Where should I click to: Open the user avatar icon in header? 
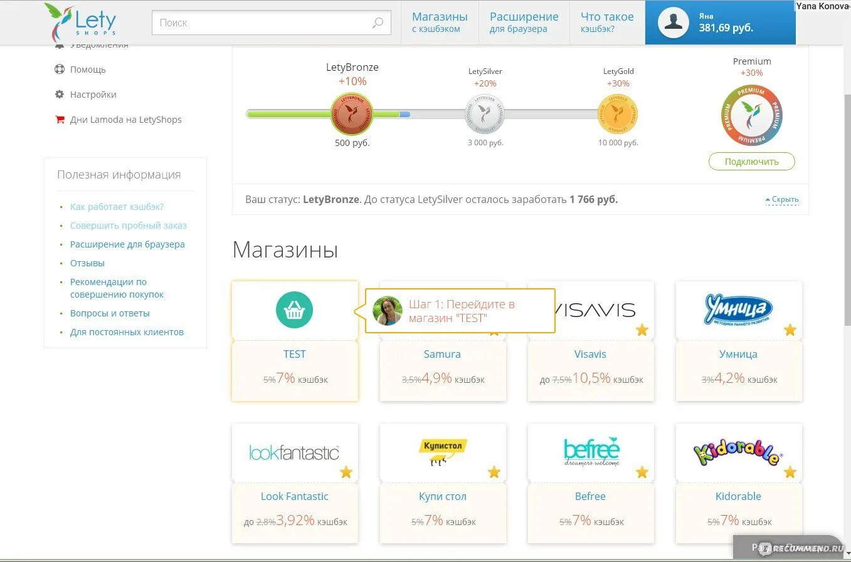[x=674, y=23]
